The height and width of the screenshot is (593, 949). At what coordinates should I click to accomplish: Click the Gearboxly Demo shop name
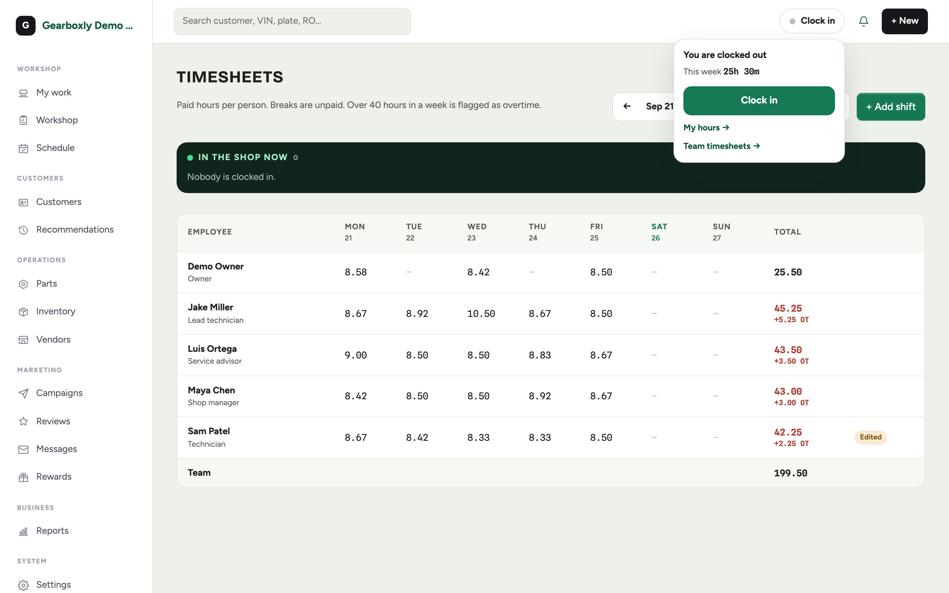87,25
